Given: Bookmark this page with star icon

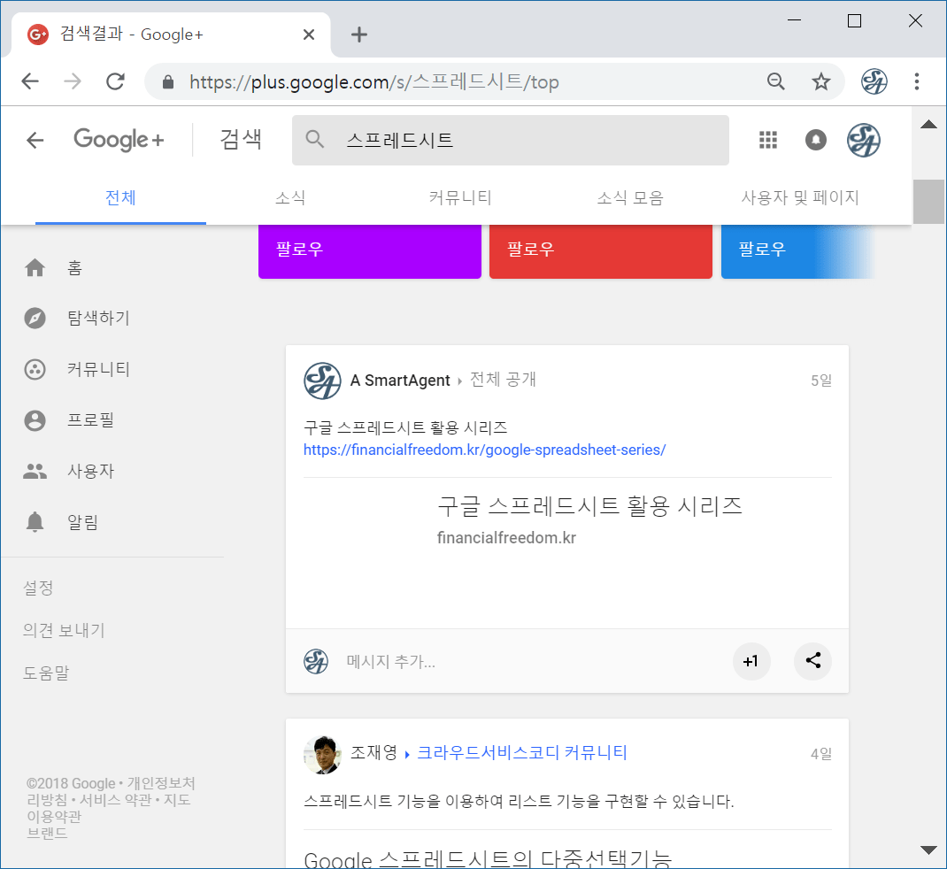Looking at the screenshot, I should point(821,82).
